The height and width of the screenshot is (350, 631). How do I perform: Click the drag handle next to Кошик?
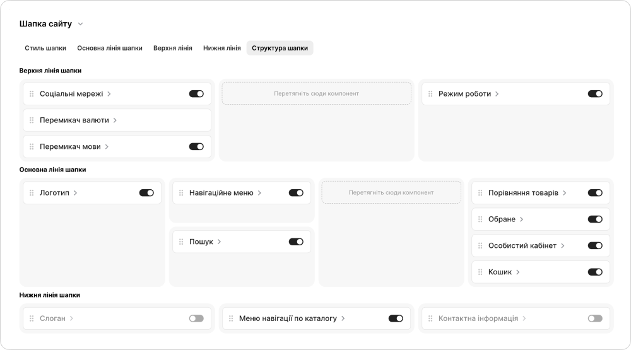480,272
